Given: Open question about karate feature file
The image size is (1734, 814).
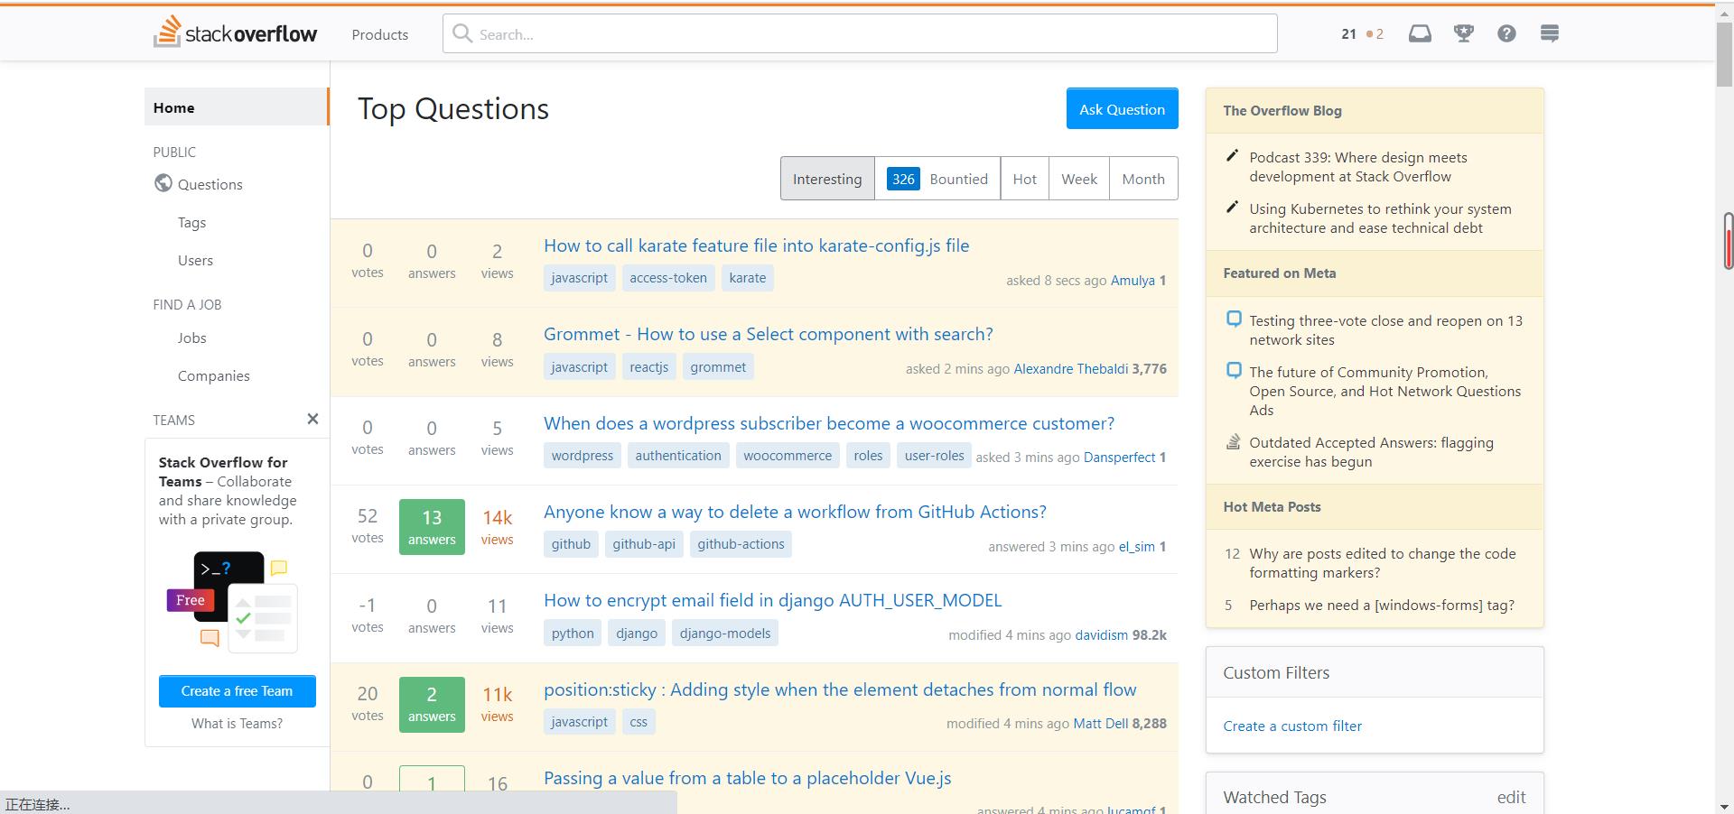Looking at the screenshot, I should coord(756,245).
